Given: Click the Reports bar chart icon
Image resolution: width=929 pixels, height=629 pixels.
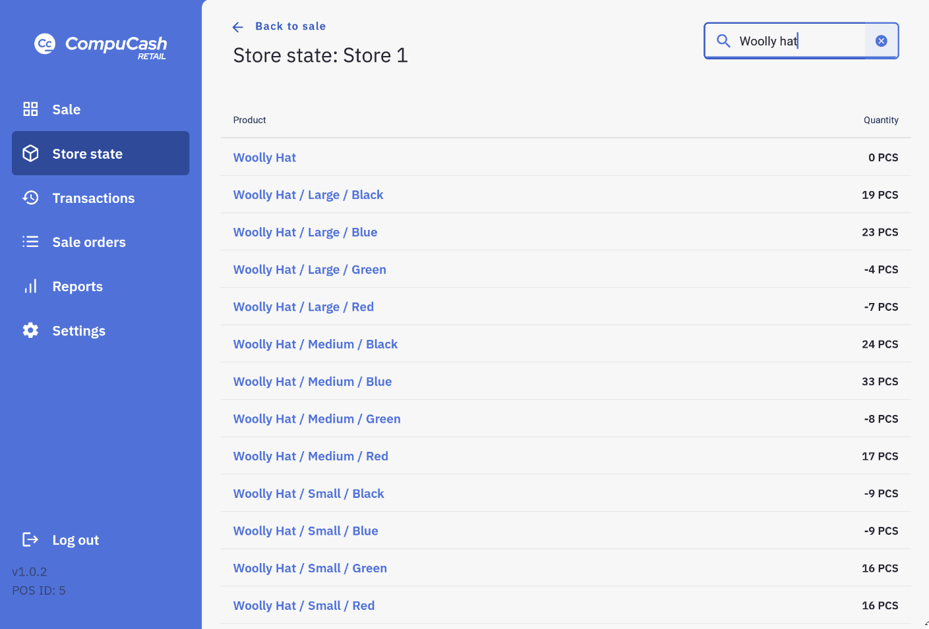Looking at the screenshot, I should pos(30,287).
